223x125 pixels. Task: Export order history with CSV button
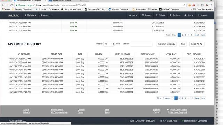coord(183,44)
